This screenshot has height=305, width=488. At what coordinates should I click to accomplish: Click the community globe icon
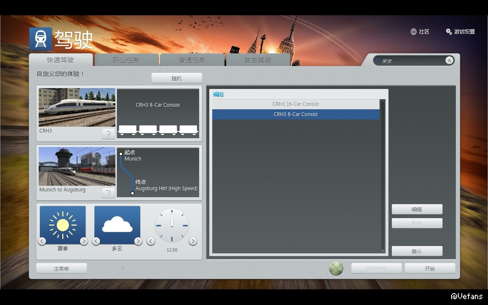click(413, 32)
